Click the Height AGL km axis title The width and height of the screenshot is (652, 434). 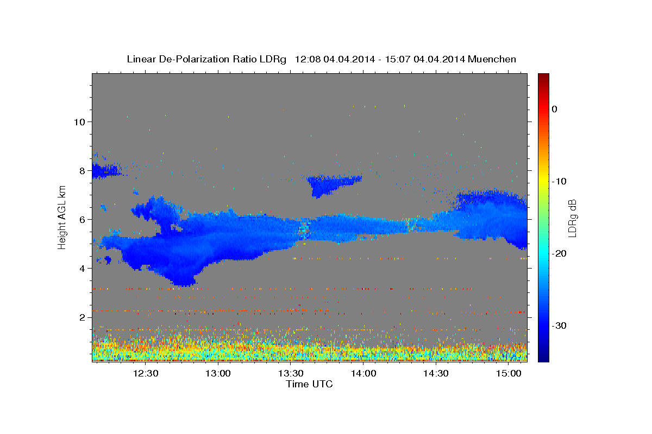pos(62,218)
